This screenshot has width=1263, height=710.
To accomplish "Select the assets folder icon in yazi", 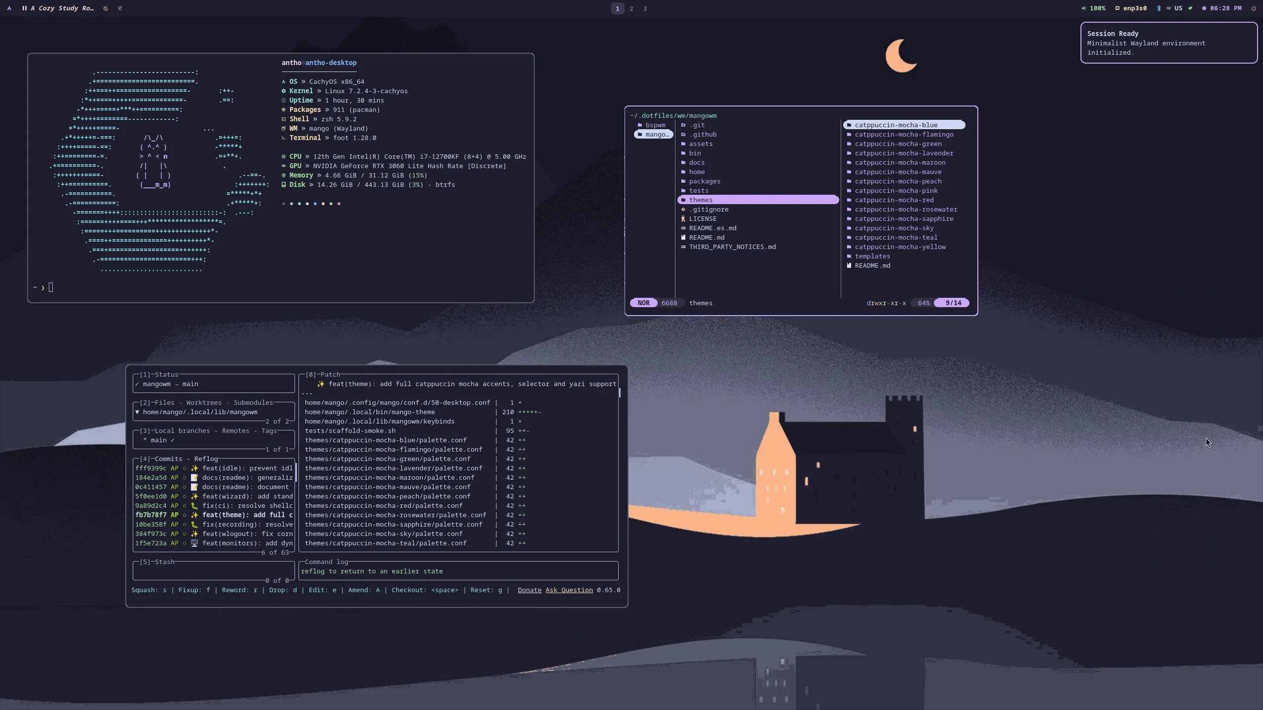I will 683,144.
